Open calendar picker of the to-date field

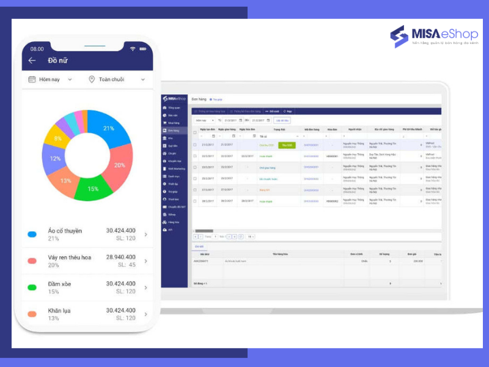point(268,120)
